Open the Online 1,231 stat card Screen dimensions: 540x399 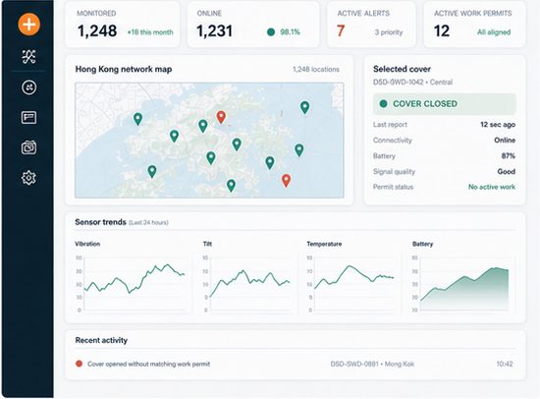coord(253,24)
